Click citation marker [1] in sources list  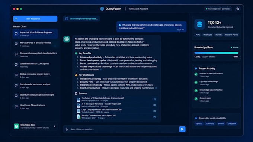[x=154, y=99]
